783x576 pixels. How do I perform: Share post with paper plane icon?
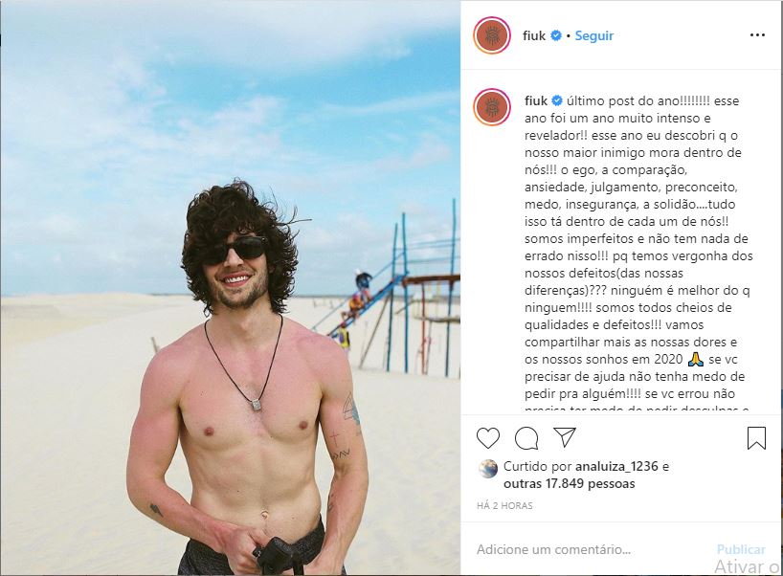pos(565,437)
